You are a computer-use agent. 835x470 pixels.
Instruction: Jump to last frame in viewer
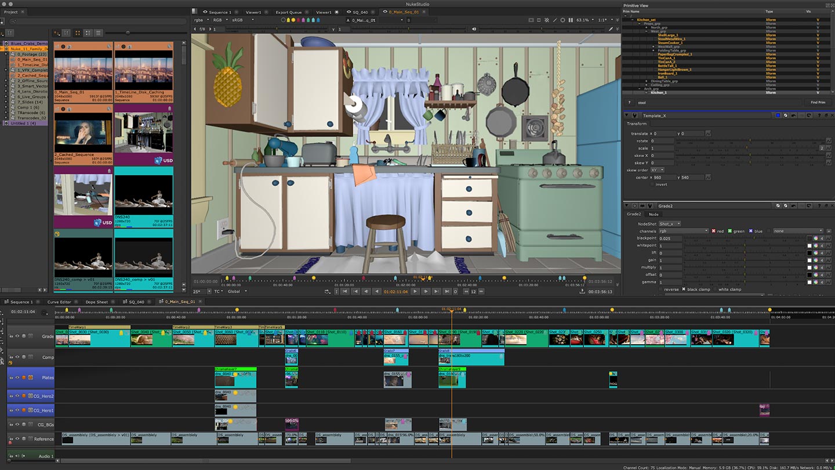[447, 291]
